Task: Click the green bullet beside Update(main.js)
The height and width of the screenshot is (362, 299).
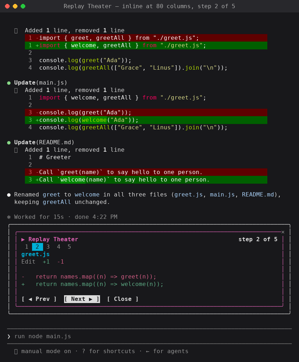Action: click(9, 83)
